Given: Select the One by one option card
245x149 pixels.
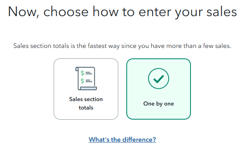Looking at the screenshot, I should 159,89.
